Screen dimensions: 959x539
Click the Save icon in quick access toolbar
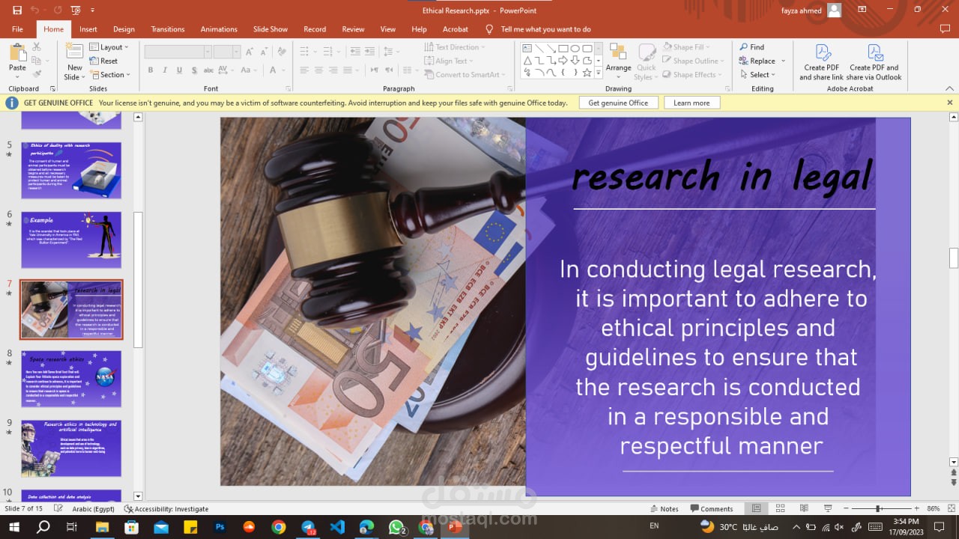(17, 10)
